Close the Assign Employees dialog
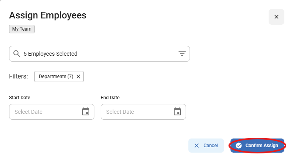 point(276,17)
